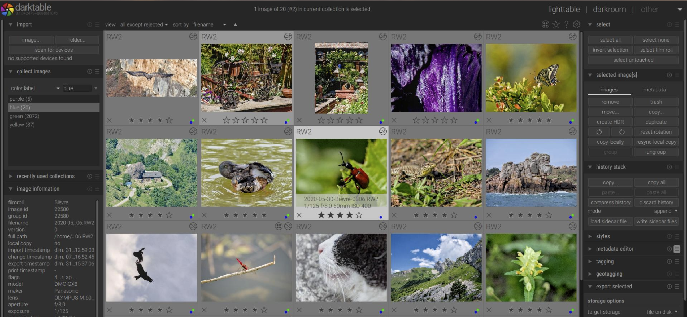Set fifth star on ladybug image
Image resolution: width=687 pixels, height=317 pixels.
(x=359, y=215)
